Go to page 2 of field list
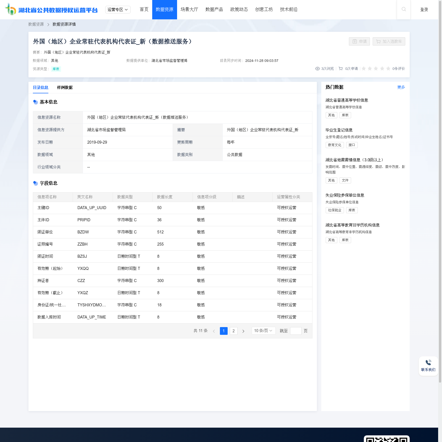The height and width of the screenshot is (442, 442). point(233,331)
